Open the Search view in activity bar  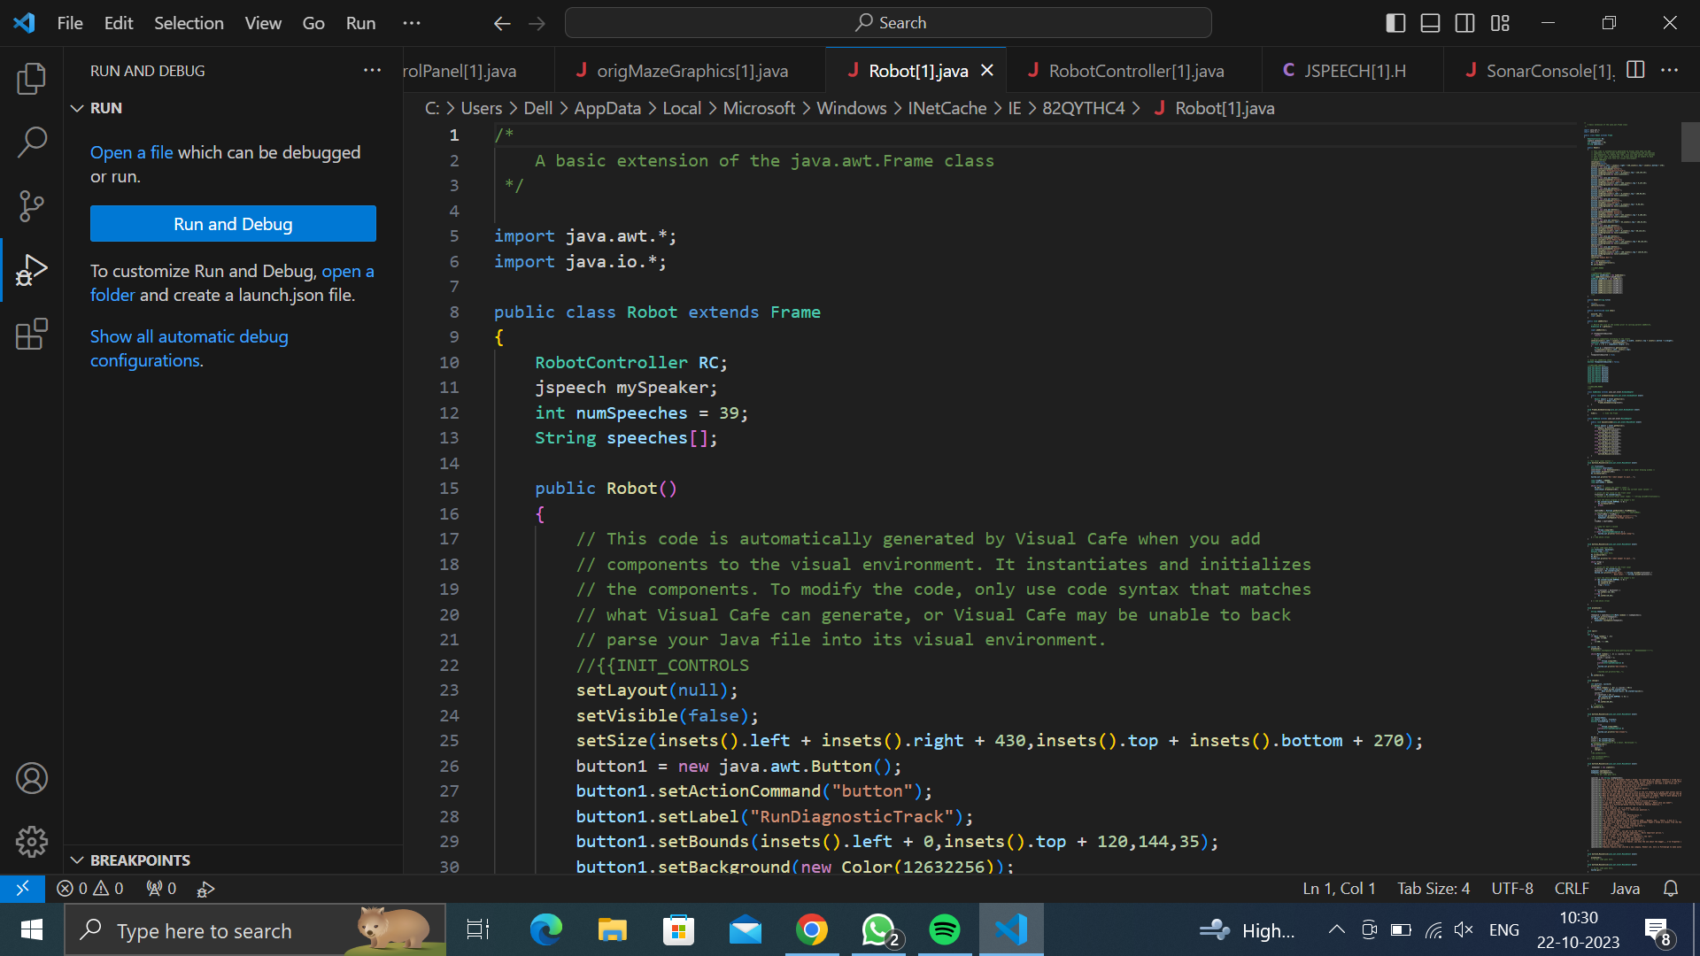coord(32,143)
